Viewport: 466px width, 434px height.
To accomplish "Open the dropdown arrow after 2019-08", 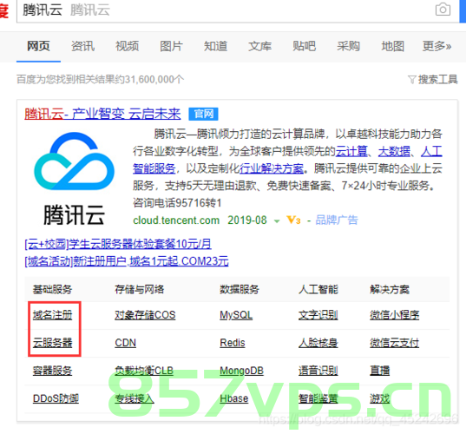I will (x=277, y=221).
